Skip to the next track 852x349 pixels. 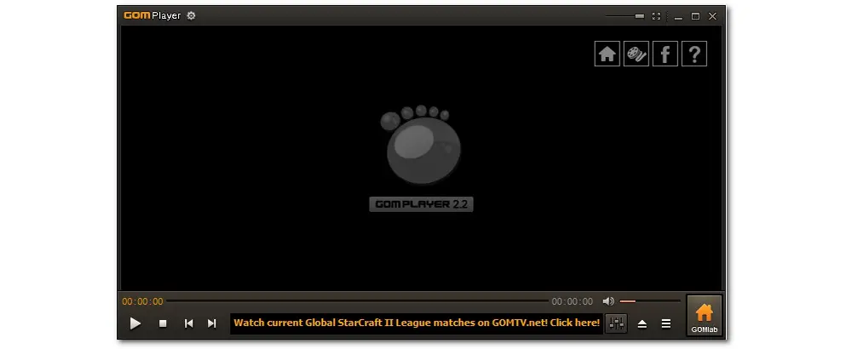pos(212,323)
